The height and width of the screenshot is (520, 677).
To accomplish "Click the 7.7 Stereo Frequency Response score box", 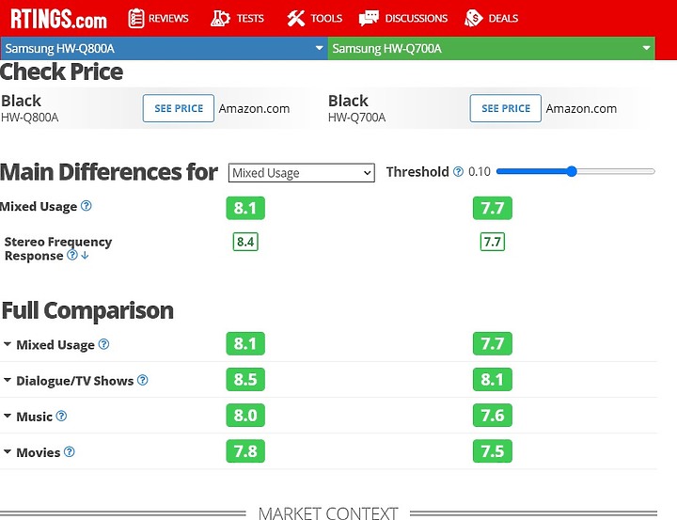I will coord(492,242).
